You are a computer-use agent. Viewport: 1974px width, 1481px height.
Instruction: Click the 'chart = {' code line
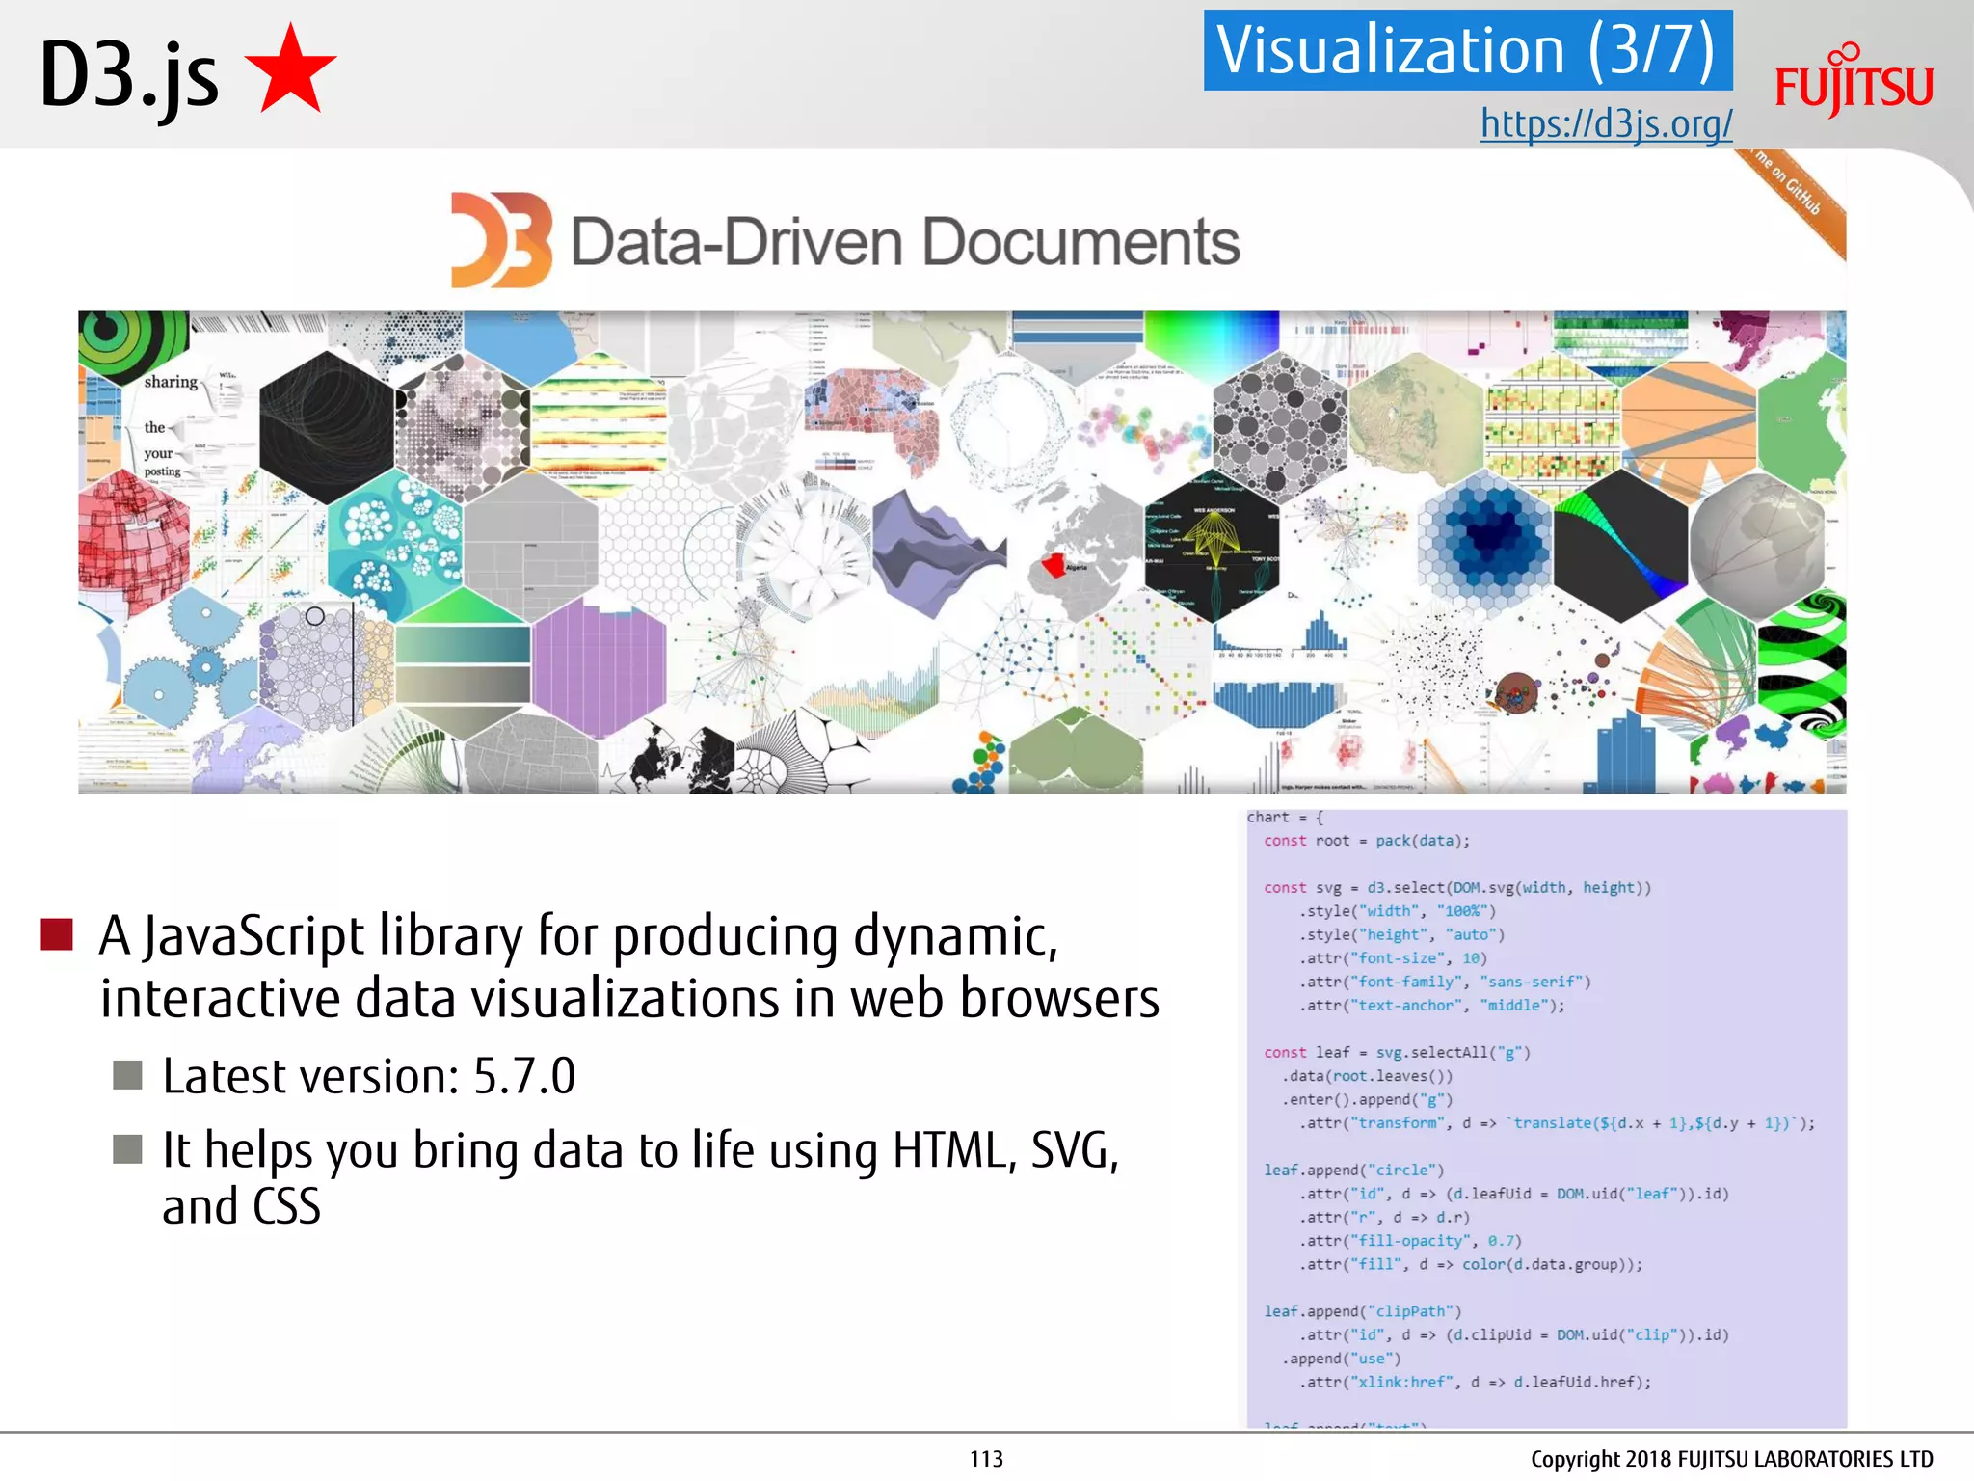(1286, 818)
